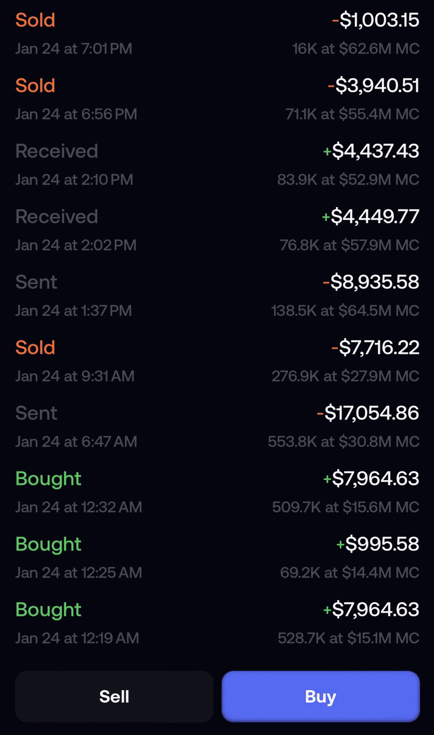This screenshot has width=434, height=735.
Task: Open the Bought entry from 12:32 AM
Action: coord(48,479)
